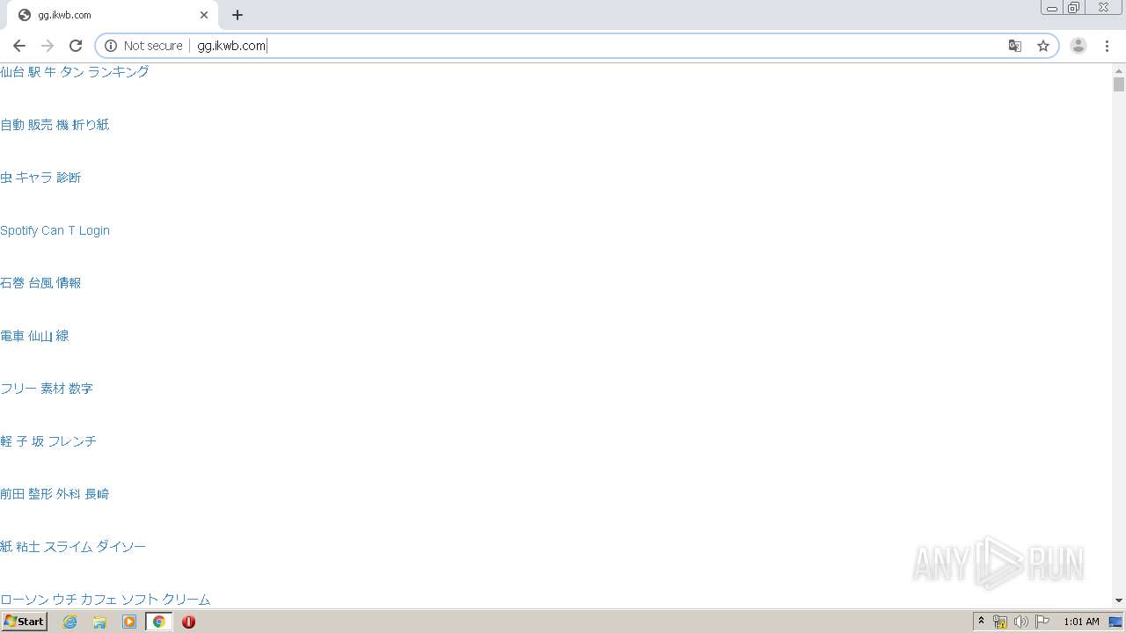The height and width of the screenshot is (633, 1126).
Task: Click the show desktop tray button
Action: point(1116,622)
